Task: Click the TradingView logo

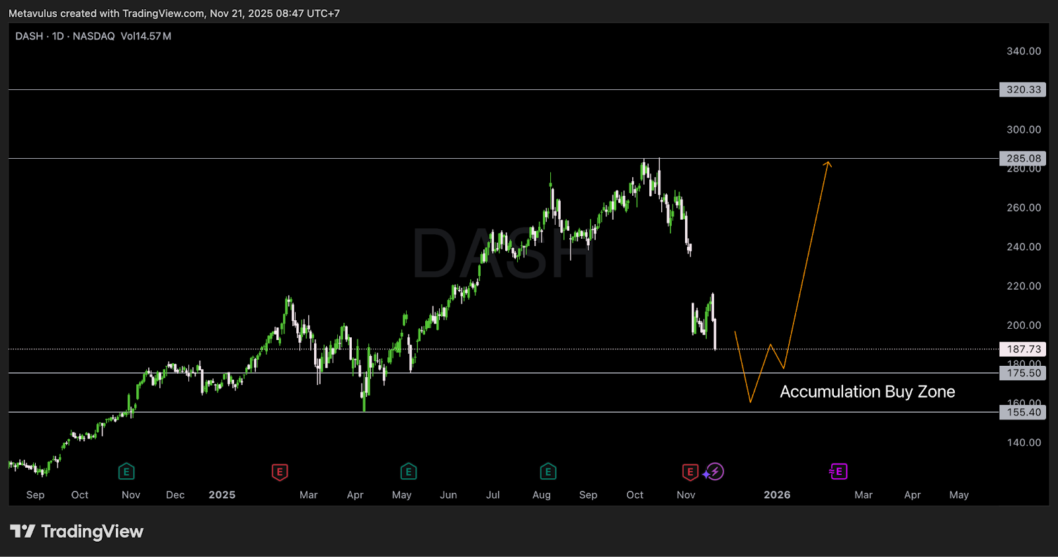Action: [x=77, y=532]
